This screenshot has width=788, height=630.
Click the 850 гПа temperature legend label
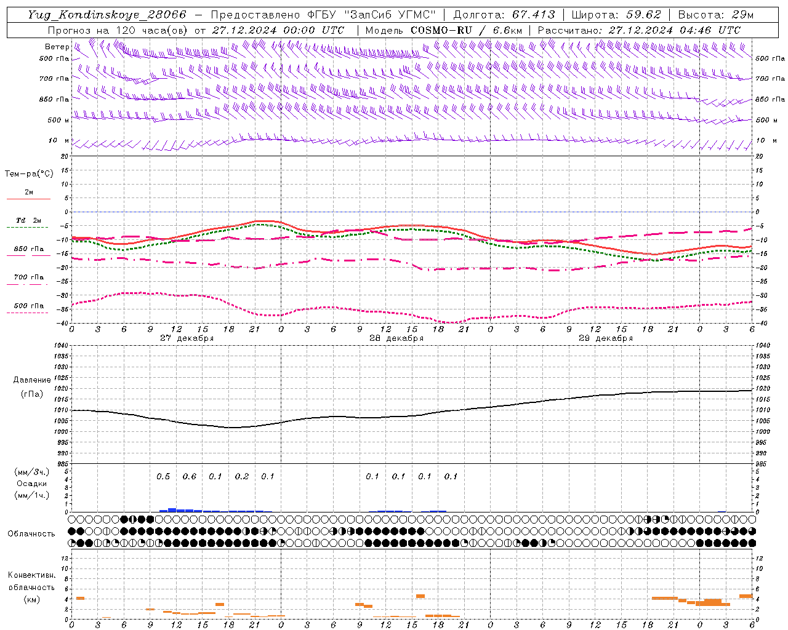click(29, 249)
